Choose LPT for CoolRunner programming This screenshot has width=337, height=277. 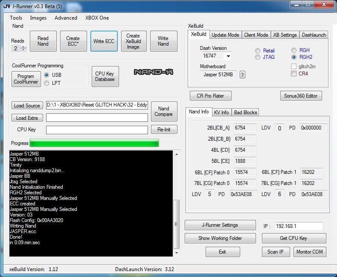[x=46, y=83]
